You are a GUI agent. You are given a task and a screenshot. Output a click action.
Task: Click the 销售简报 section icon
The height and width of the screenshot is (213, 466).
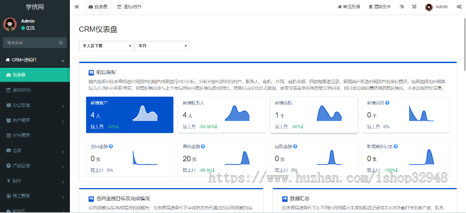click(x=91, y=72)
